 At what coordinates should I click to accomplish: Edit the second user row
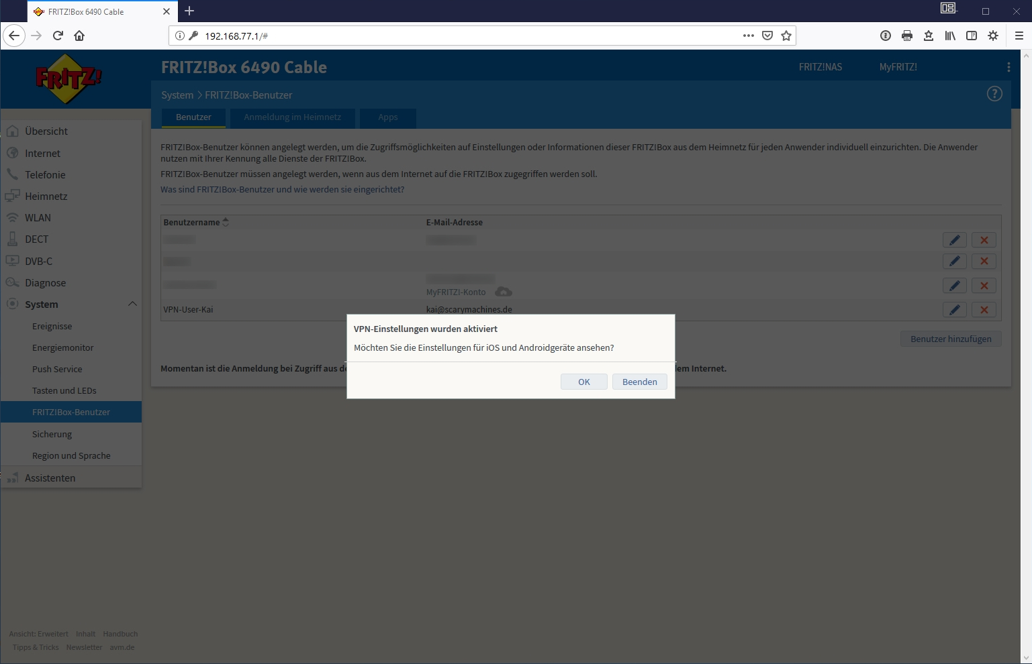pos(954,262)
